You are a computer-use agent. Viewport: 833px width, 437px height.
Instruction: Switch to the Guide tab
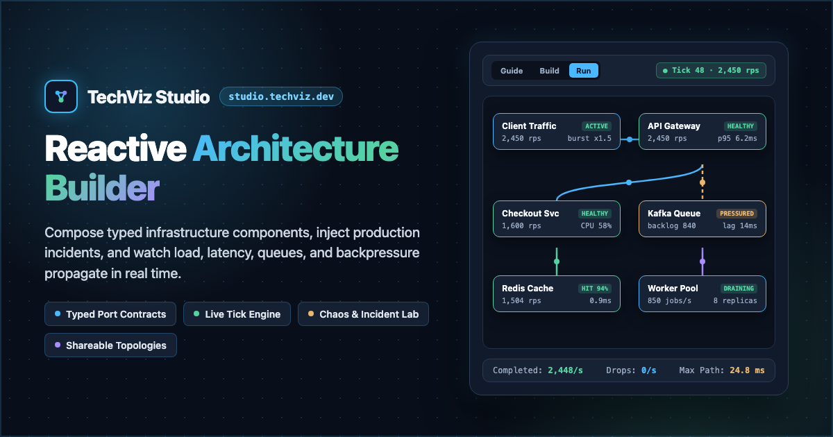click(x=512, y=71)
